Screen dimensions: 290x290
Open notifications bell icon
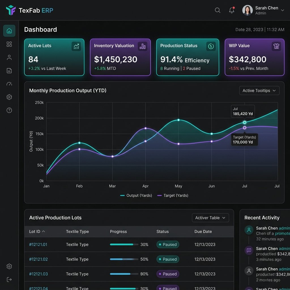232,10
